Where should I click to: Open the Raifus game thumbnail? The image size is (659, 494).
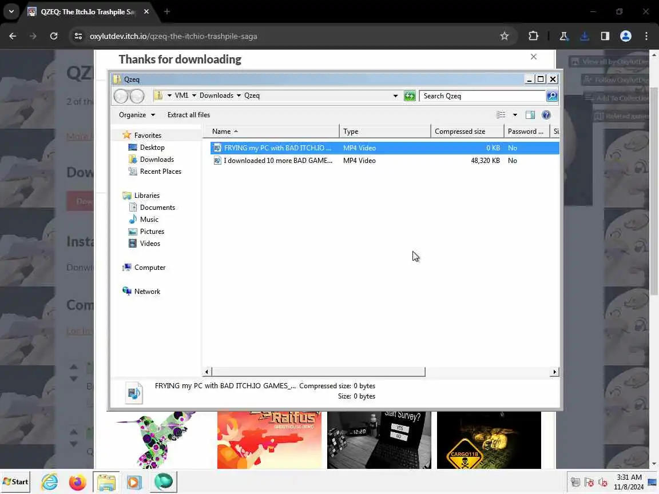[269, 440]
